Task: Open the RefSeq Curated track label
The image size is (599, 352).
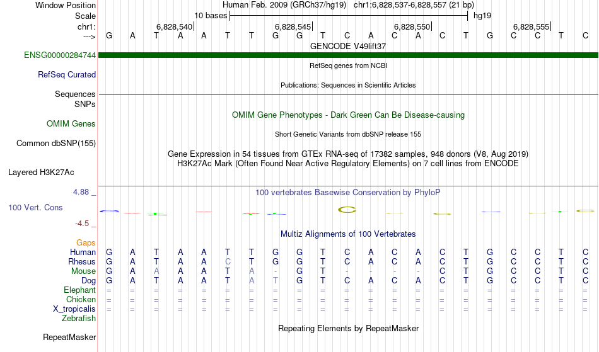Action: coord(67,75)
